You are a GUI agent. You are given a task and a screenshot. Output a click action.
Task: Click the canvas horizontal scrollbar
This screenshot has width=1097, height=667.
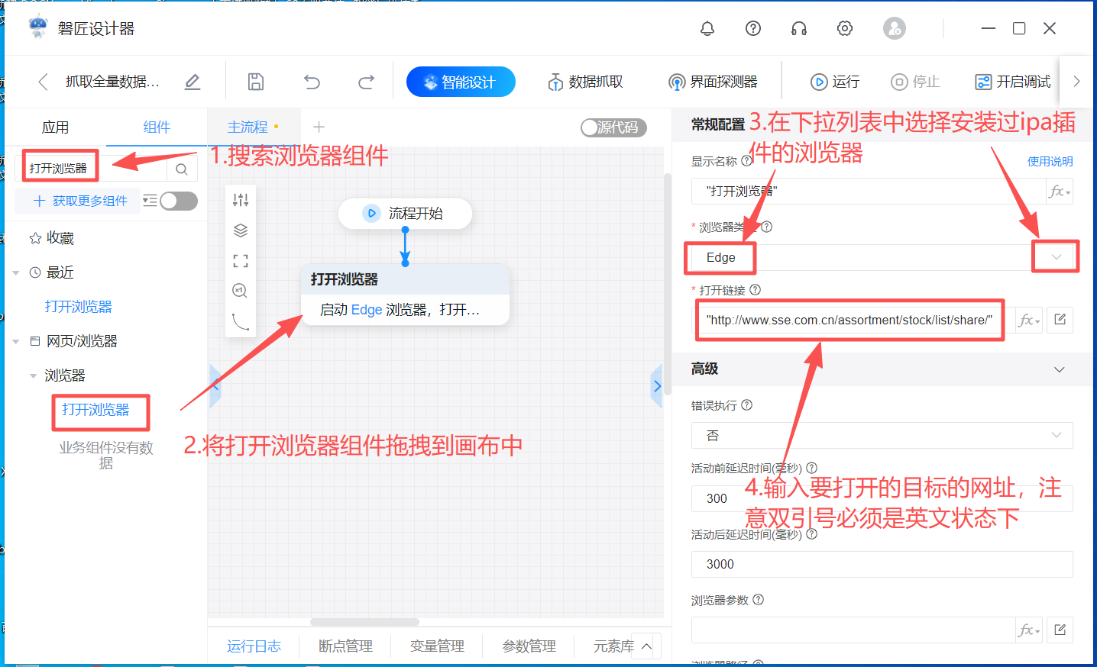click(365, 621)
